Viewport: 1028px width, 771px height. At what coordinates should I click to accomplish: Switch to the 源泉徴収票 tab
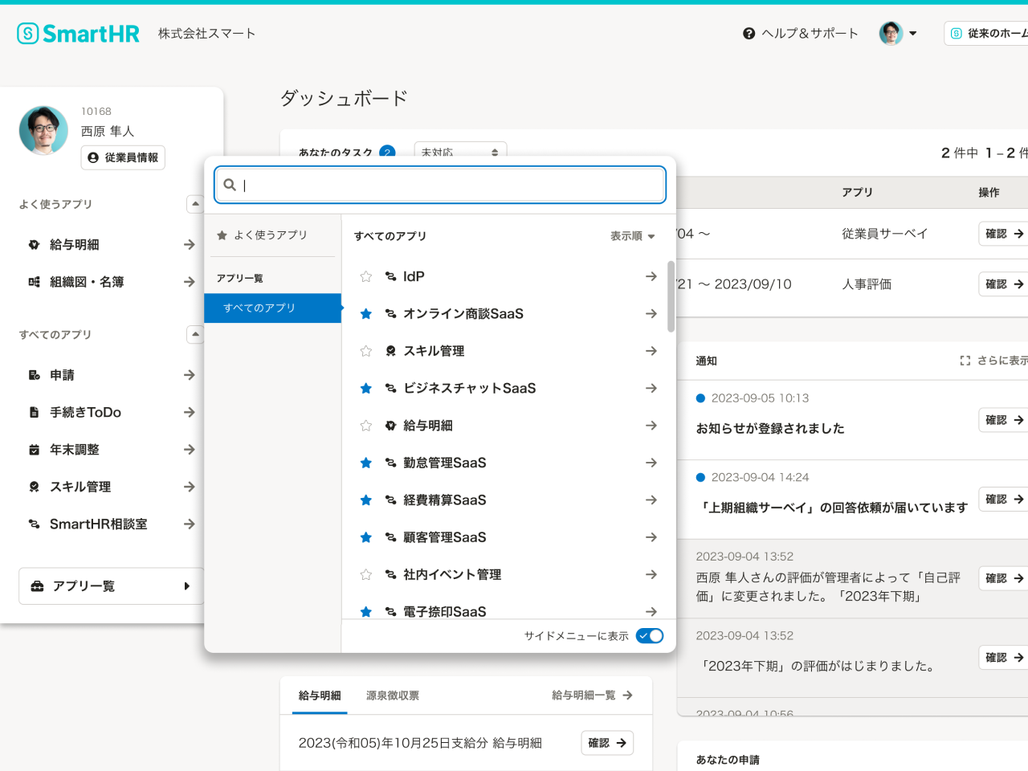(393, 696)
